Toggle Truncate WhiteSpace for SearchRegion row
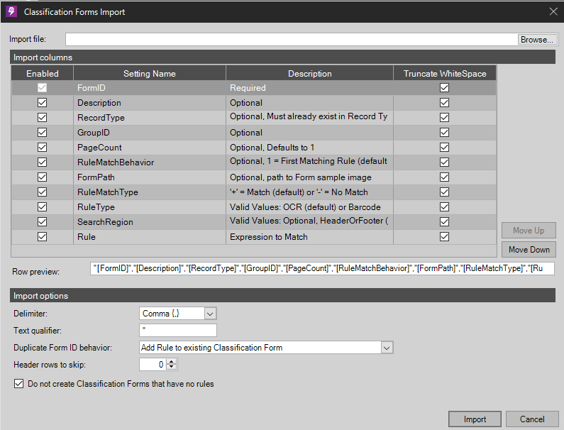The height and width of the screenshot is (430, 564). tap(445, 221)
